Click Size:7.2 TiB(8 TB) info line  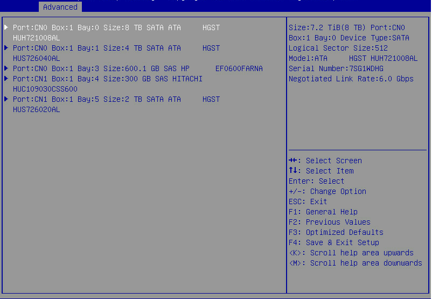coord(346,27)
